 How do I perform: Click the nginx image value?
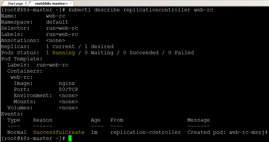(x=67, y=83)
